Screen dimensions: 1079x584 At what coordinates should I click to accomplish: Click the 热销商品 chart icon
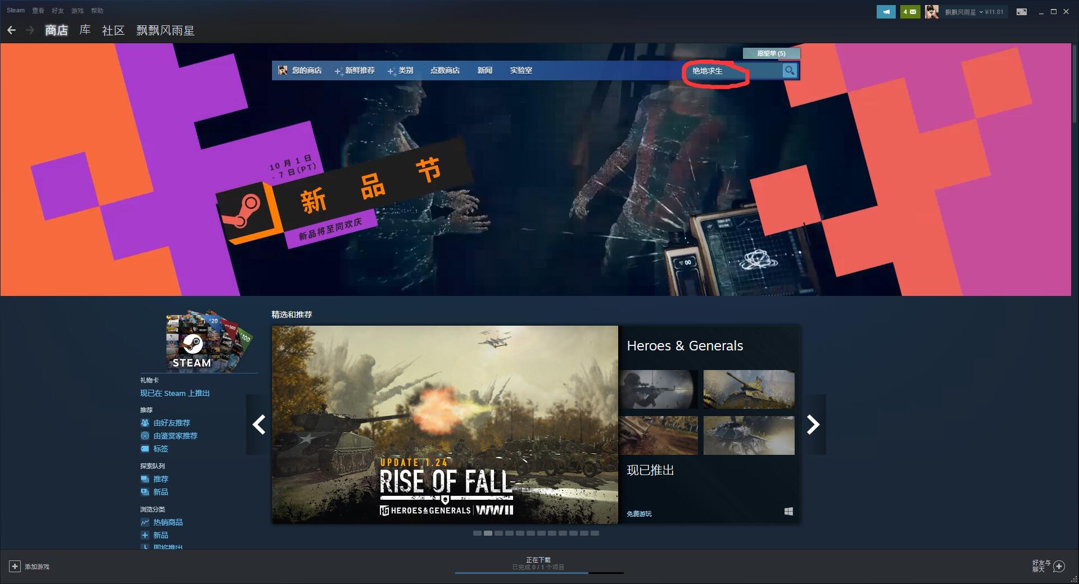144,522
